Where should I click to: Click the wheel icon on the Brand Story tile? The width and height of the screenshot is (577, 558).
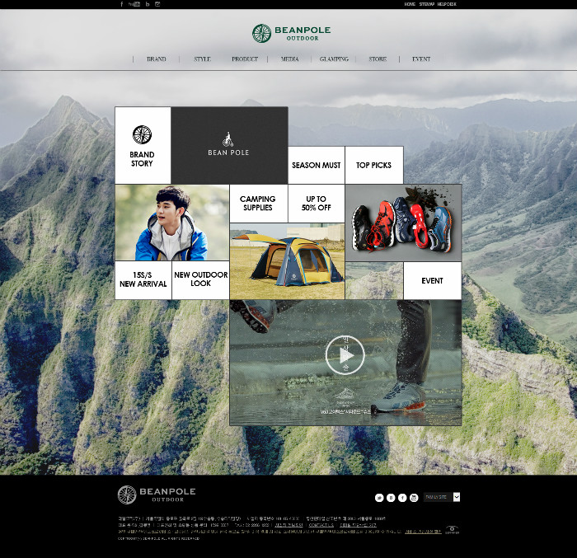142,134
